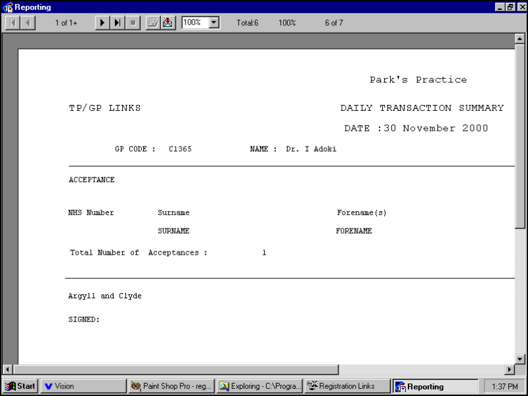Image resolution: width=528 pixels, height=396 pixels.
Task: Switch to Registration Links taskbar button
Action: [x=348, y=386]
